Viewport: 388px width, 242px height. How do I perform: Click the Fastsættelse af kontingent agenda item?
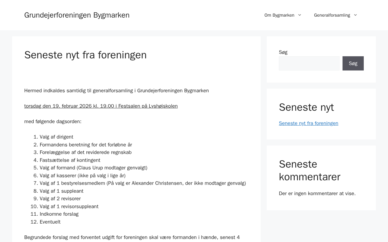point(70,160)
